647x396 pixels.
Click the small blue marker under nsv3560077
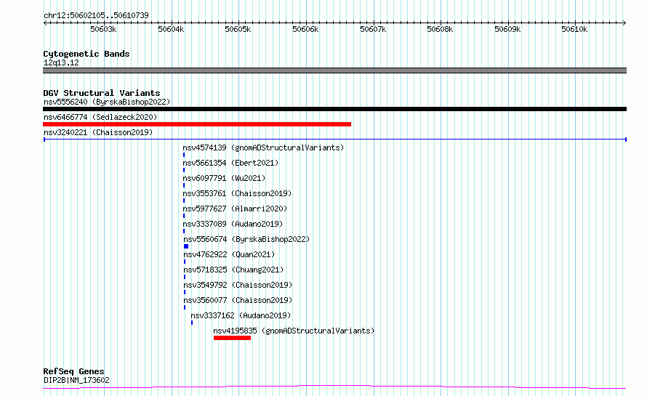[185, 307]
